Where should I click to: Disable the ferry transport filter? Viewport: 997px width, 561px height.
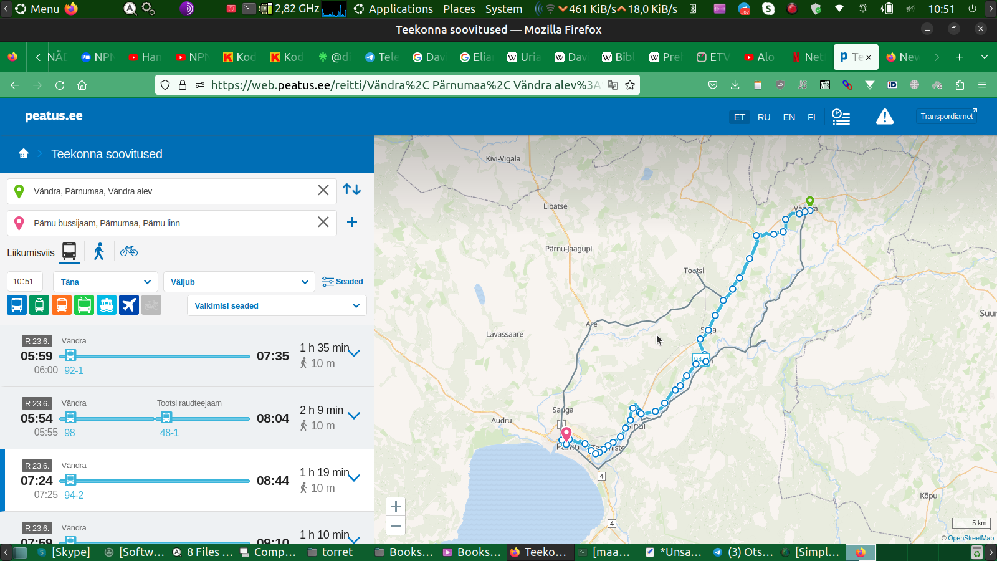(x=107, y=305)
